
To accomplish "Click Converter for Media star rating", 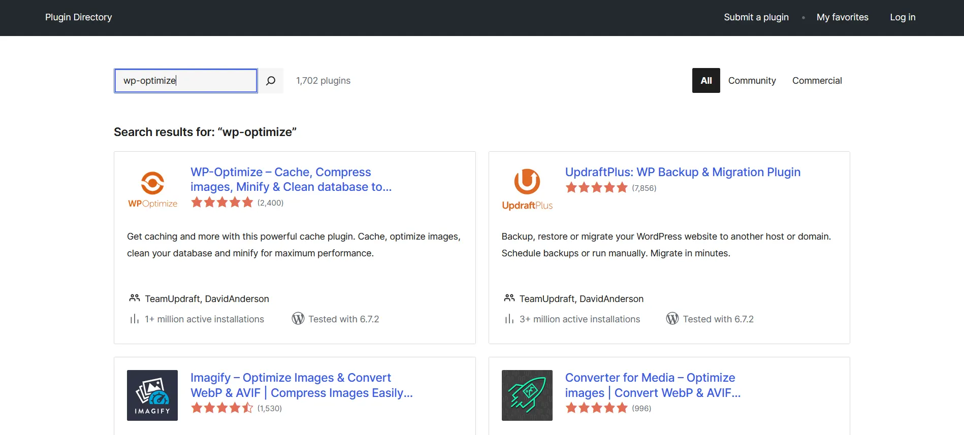I will click(597, 408).
